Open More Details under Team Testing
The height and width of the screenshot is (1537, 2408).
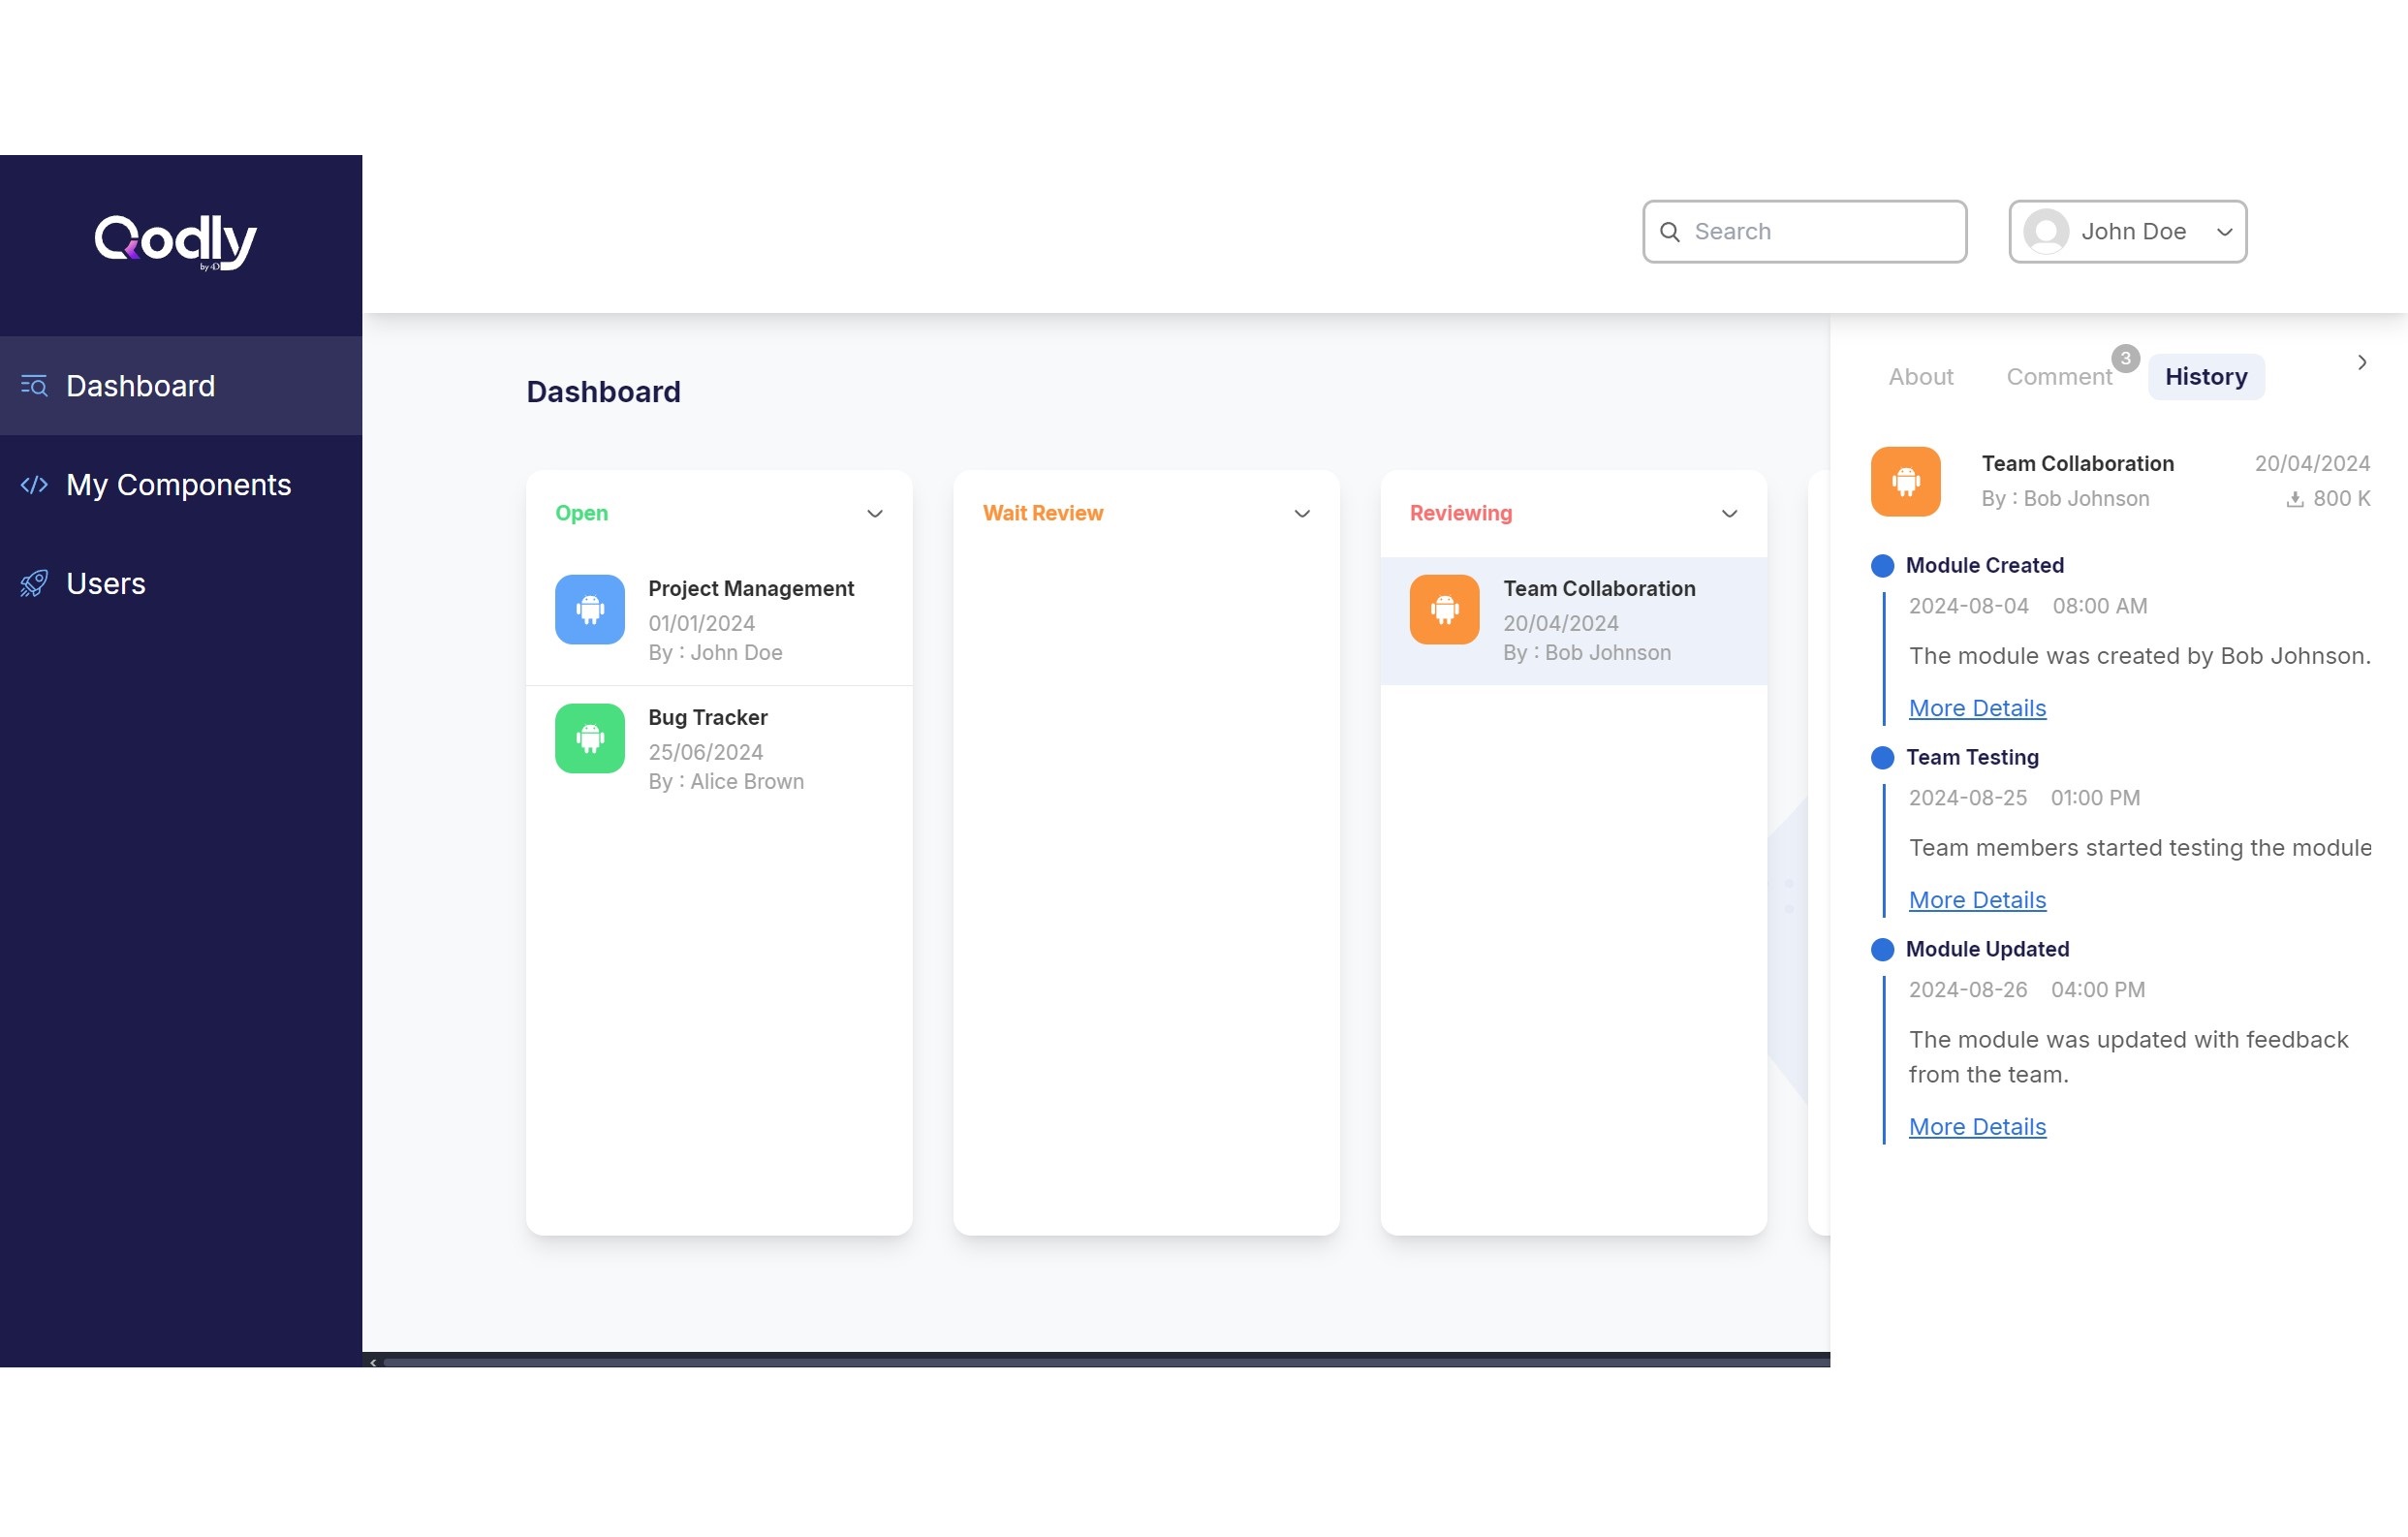pos(1977,900)
